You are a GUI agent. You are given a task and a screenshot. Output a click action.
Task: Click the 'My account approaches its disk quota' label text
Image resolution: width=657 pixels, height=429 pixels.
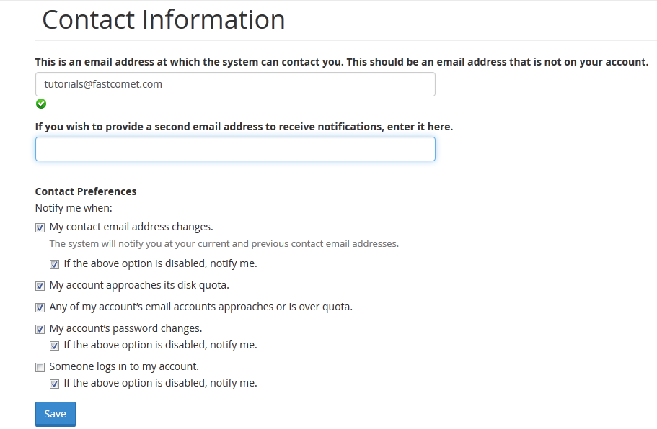(x=139, y=285)
